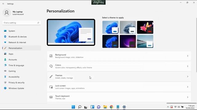Open the Windows Update icon
197x110 pixels.
pos(5,88)
